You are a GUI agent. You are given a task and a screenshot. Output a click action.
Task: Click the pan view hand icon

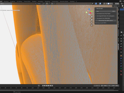point(92,20)
